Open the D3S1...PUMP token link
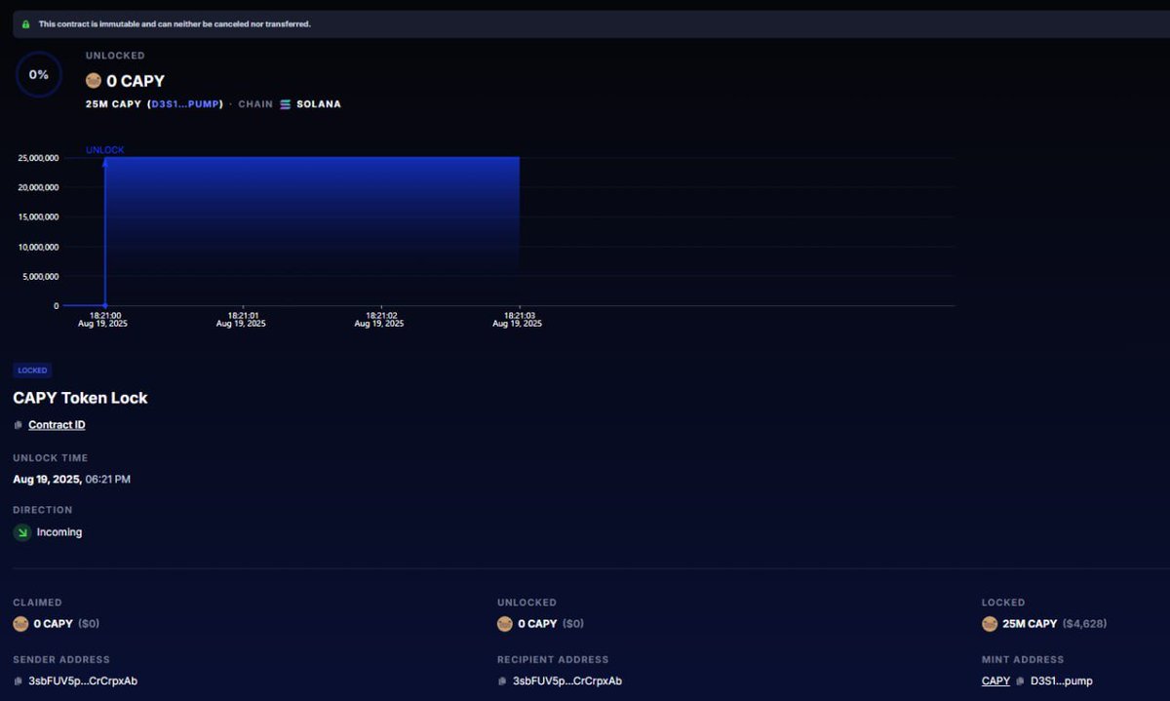The width and height of the screenshot is (1170, 701). pyautogui.click(x=185, y=103)
